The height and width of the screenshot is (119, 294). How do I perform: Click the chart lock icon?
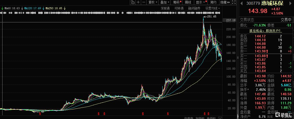(x=133, y=2)
